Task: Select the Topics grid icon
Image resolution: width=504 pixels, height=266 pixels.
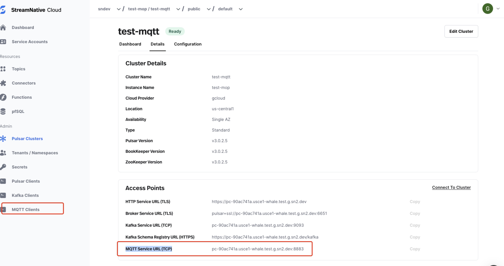Action: tap(3, 69)
